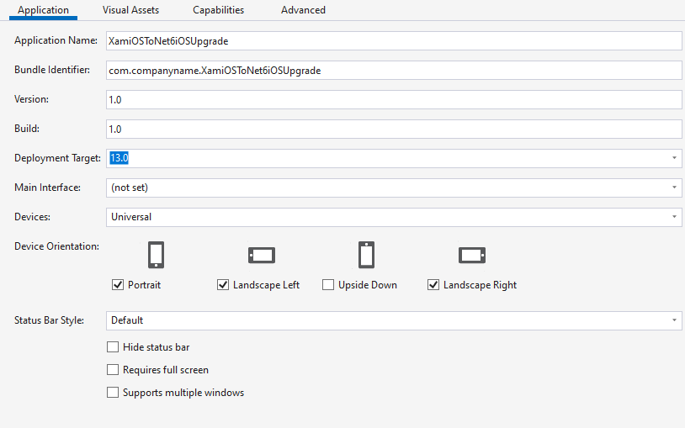685x428 pixels.
Task: Click the 'Devices:' label
Action: coord(32,217)
